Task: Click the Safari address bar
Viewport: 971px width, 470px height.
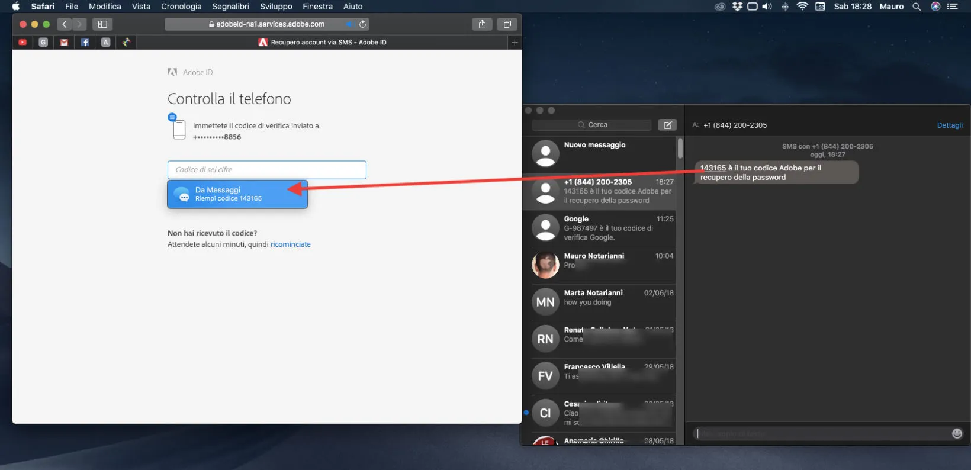Action: 267,24
